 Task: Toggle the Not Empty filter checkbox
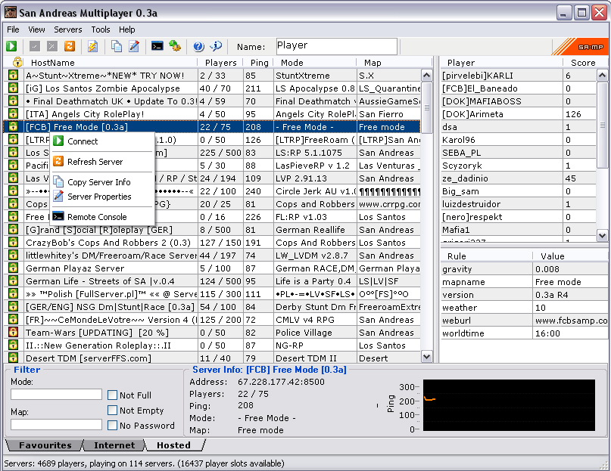point(112,411)
